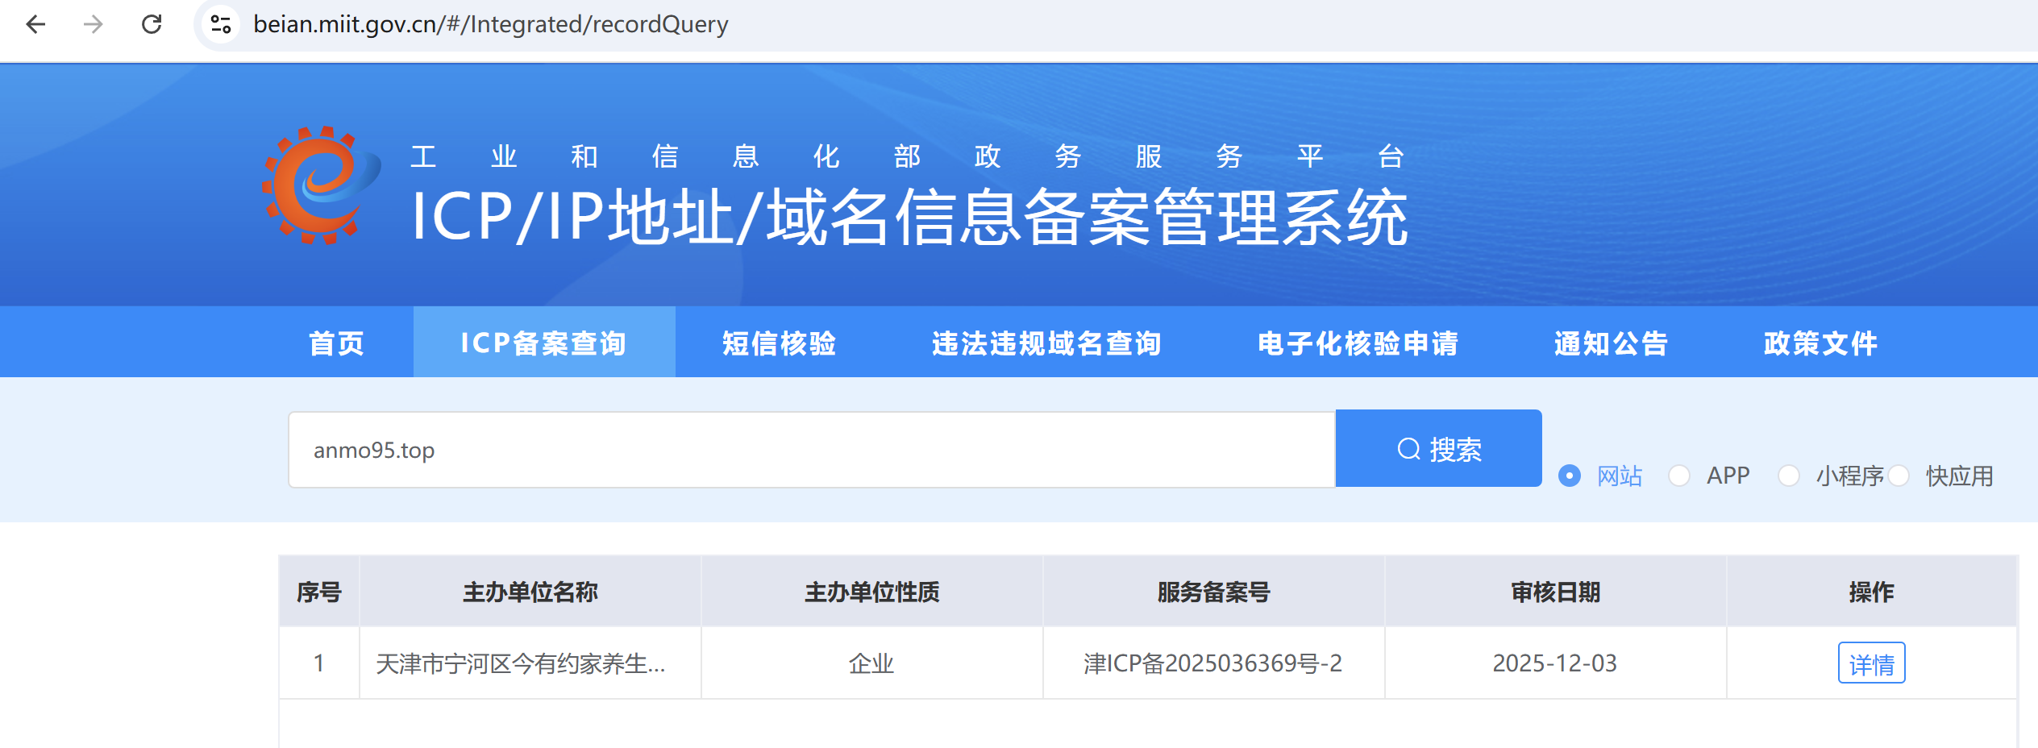
Task: Click the 操作 column header
Action: click(x=1871, y=592)
